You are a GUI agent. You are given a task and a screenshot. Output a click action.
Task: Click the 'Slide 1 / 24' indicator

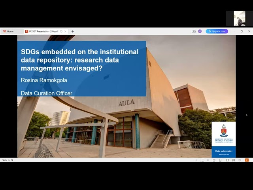pos(8,160)
